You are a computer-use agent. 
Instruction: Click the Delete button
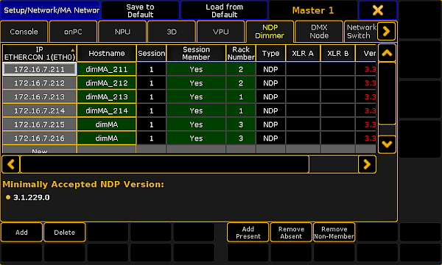click(x=65, y=233)
